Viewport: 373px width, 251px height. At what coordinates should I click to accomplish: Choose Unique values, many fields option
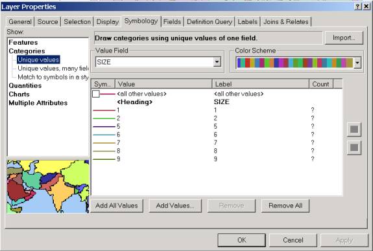coord(53,69)
